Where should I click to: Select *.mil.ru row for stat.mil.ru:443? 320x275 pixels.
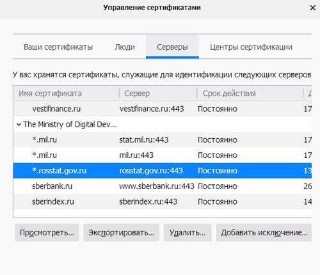pos(163,140)
